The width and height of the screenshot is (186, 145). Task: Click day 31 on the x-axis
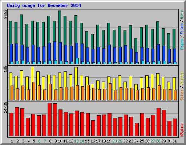click(174, 141)
